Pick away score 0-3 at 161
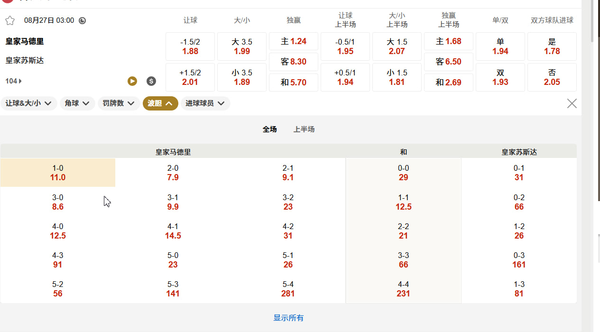Image resolution: width=600 pixels, height=332 pixels. (x=519, y=260)
